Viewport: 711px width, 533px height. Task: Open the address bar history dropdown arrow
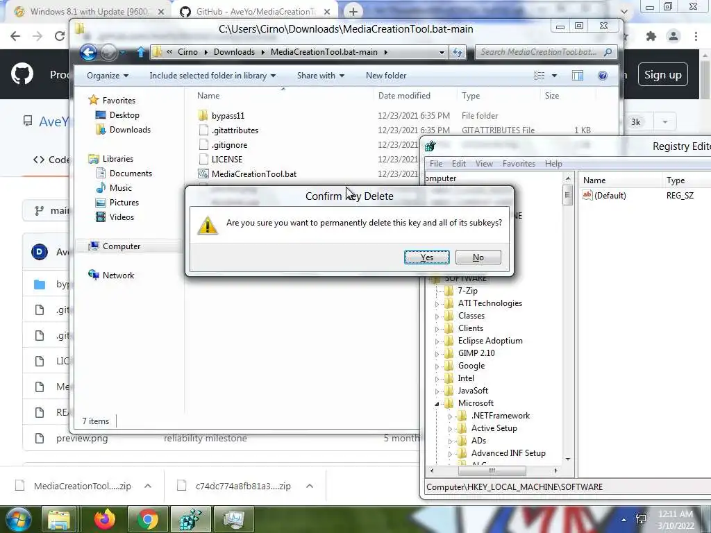click(442, 53)
